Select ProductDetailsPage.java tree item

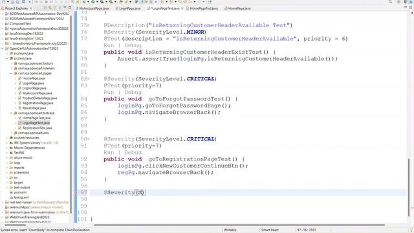(x=39, y=98)
